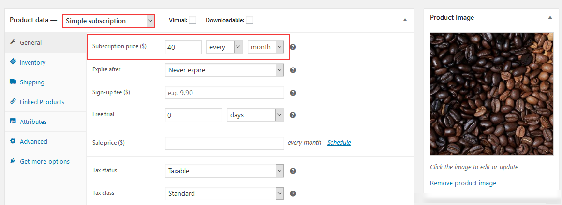Collapse the Product image panel arrow
This screenshot has width=562, height=205.
click(x=550, y=17)
